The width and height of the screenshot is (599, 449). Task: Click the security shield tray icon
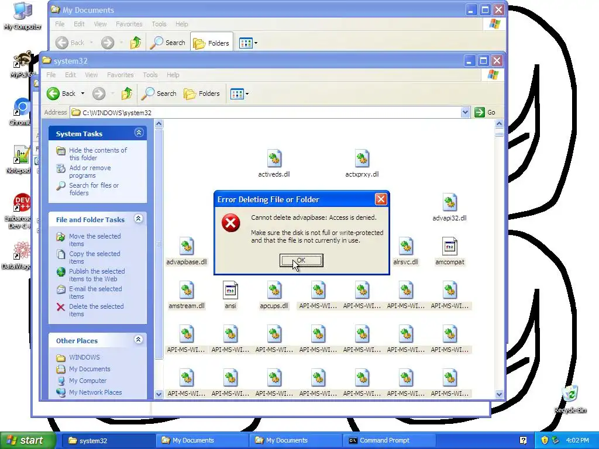545,441
